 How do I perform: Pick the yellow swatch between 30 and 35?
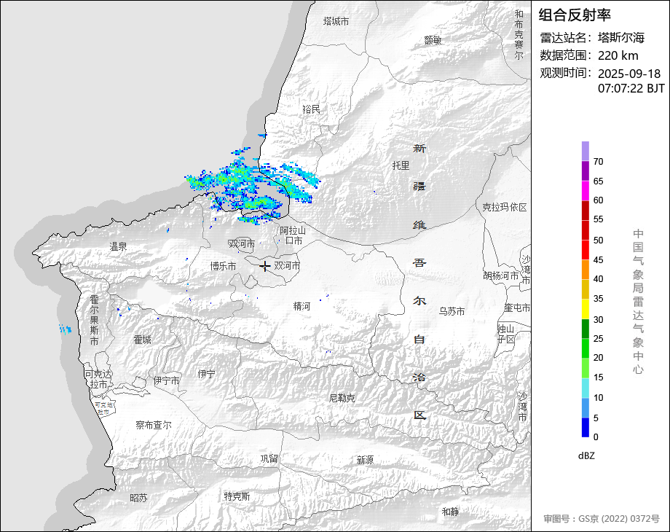click(x=585, y=309)
